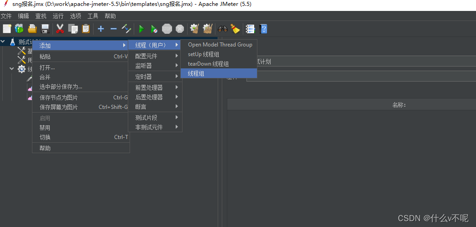This screenshot has width=476, height=227.
Task: Click the Clear results broom-gear icon
Action: (194, 29)
